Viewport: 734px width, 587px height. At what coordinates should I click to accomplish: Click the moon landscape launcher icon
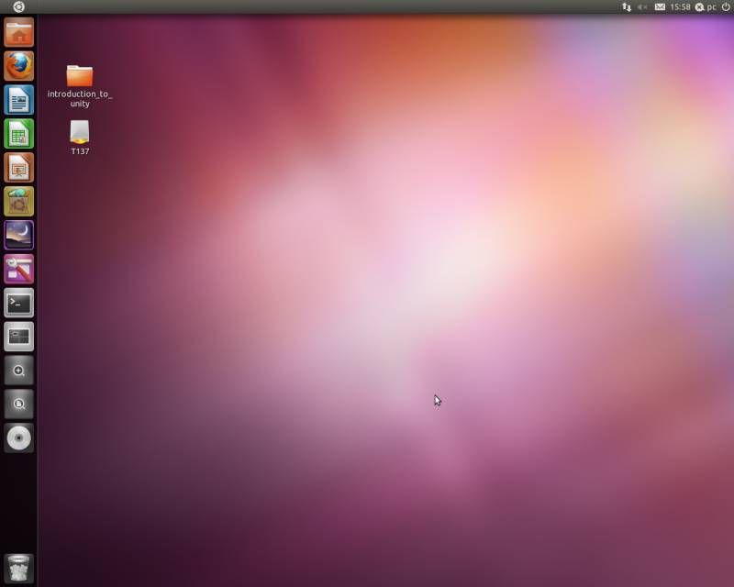(18, 235)
